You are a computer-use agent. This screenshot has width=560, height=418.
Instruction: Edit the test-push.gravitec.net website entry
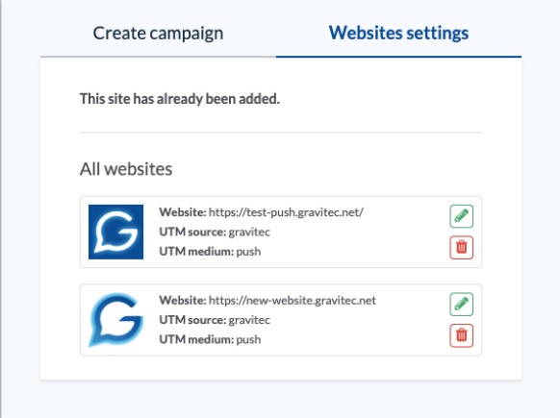pyautogui.click(x=462, y=216)
